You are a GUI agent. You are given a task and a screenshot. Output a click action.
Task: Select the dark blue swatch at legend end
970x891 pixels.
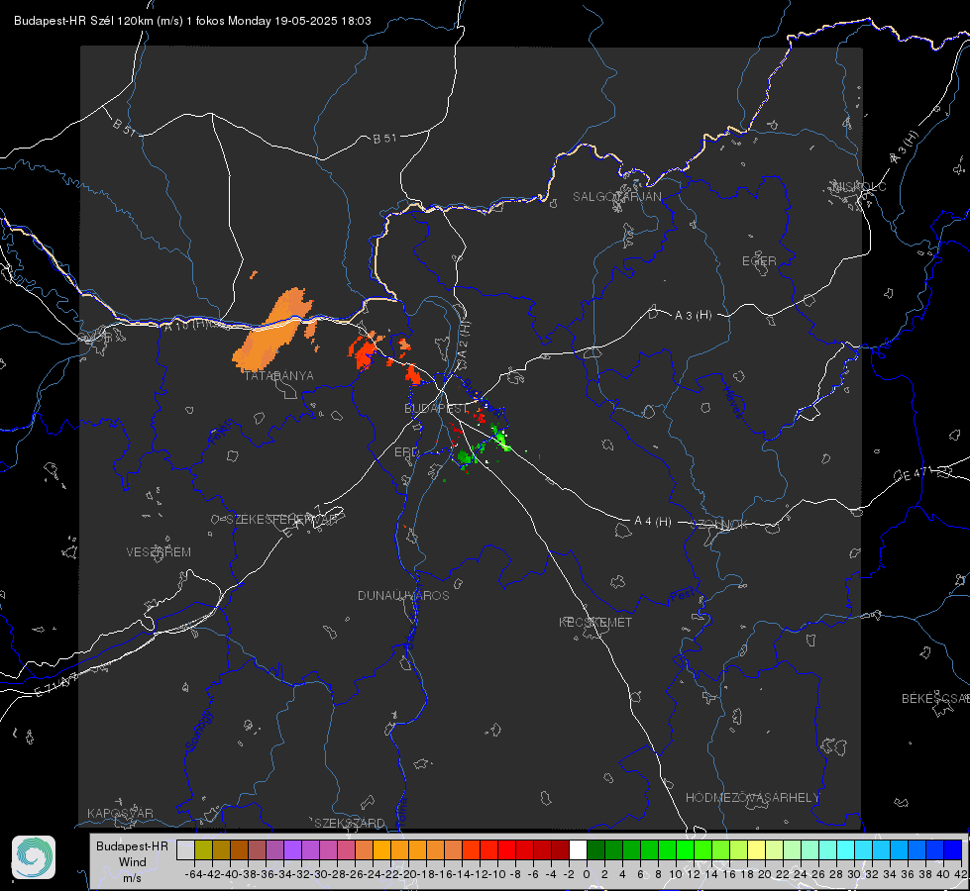click(953, 849)
